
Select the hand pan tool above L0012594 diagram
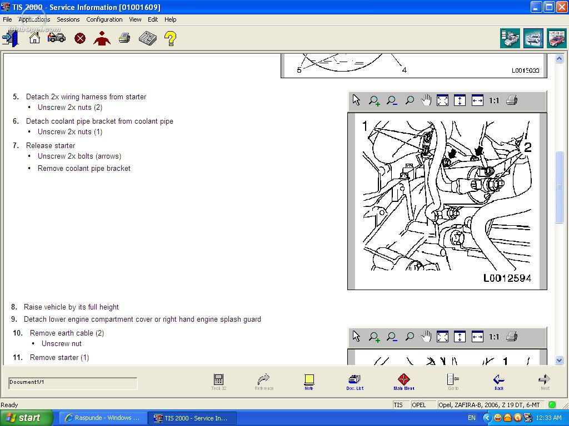(426, 100)
